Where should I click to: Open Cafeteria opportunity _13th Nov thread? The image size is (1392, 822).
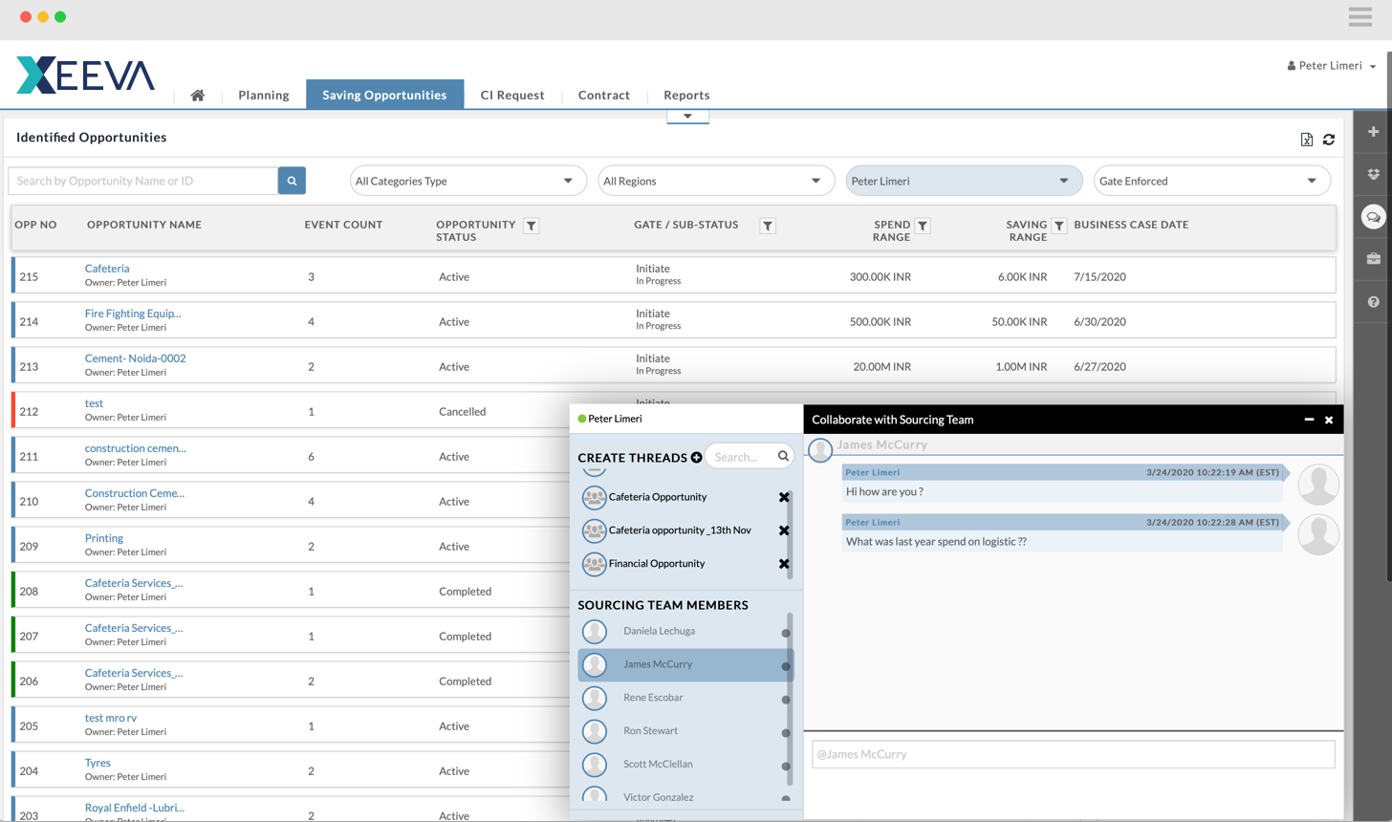tap(680, 530)
